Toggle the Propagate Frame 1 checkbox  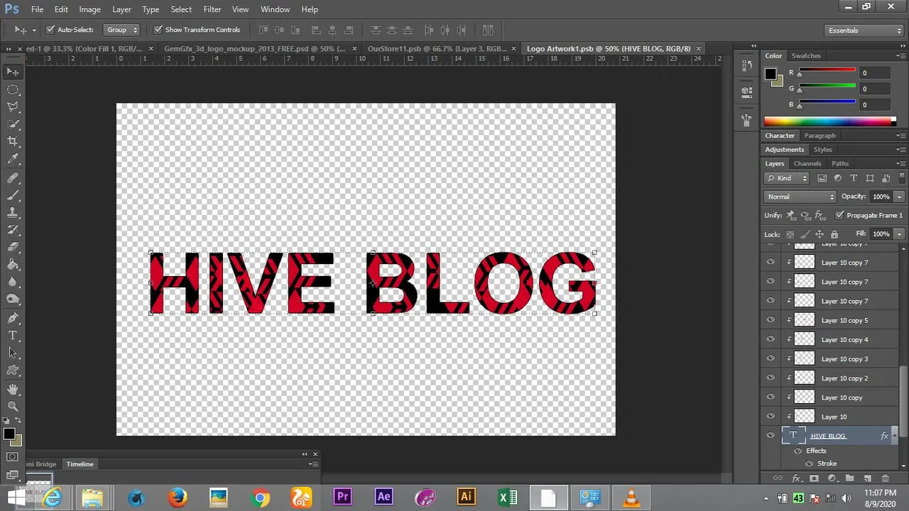[839, 215]
